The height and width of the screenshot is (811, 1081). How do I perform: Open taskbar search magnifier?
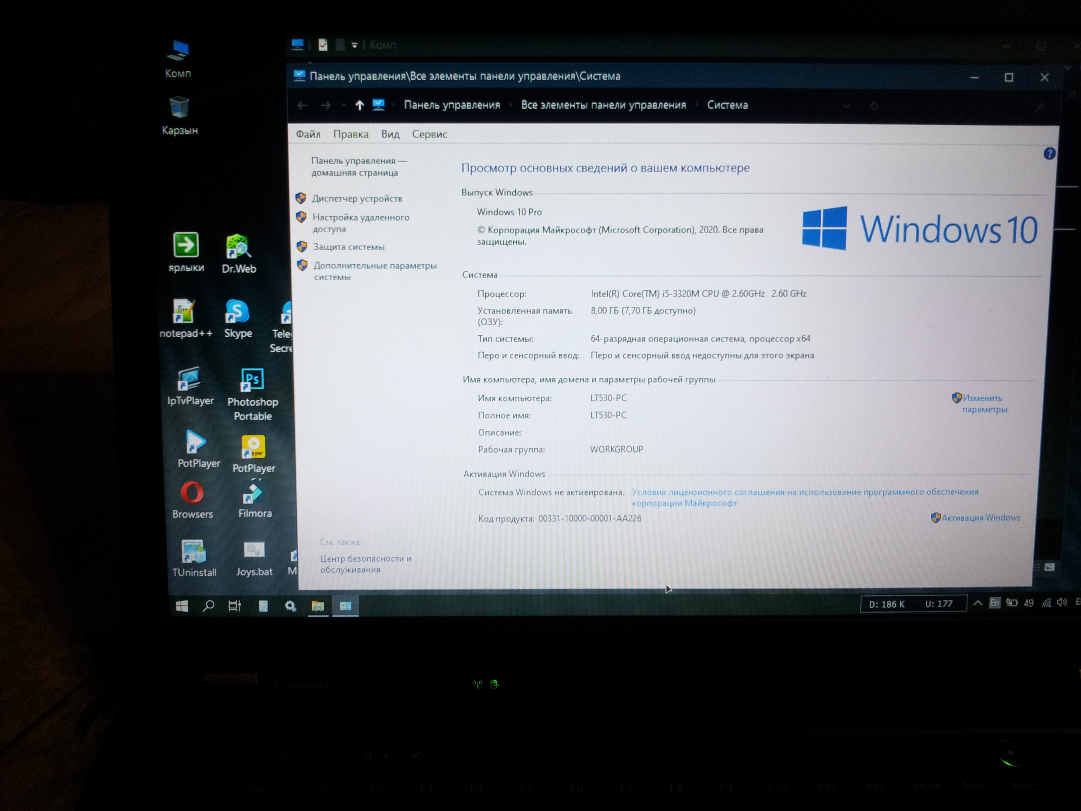[x=209, y=606]
